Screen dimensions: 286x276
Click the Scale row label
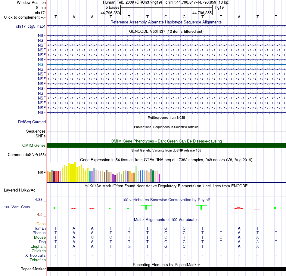pos(41,8)
